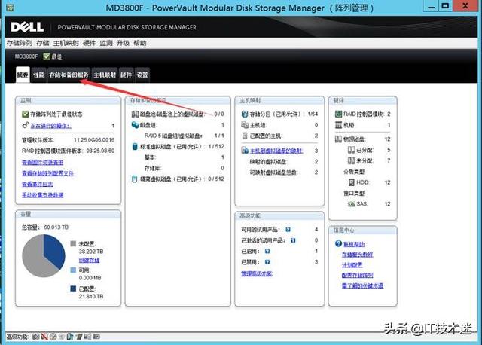The height and width of the screenshot is (345, 482).
Task: Click the 手动收集支持数据 link
Action: point(43,194)
